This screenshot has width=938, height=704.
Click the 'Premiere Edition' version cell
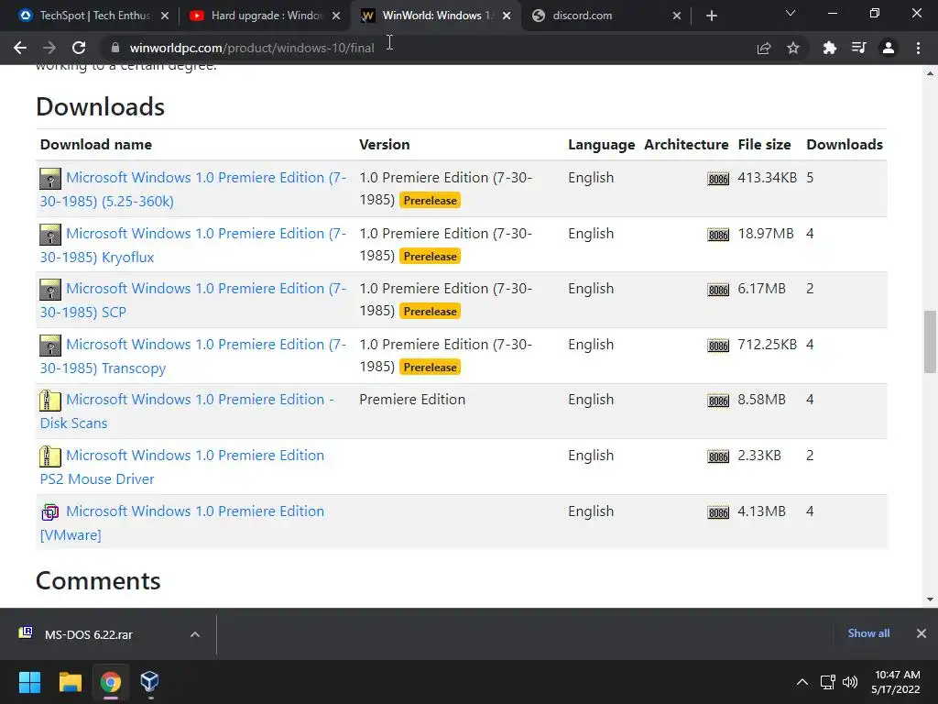click(412, 400)
